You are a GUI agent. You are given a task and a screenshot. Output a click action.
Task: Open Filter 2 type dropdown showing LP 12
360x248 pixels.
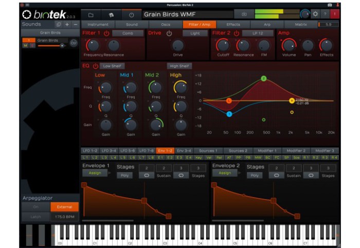pyautogui.click(x=258, y=33)
